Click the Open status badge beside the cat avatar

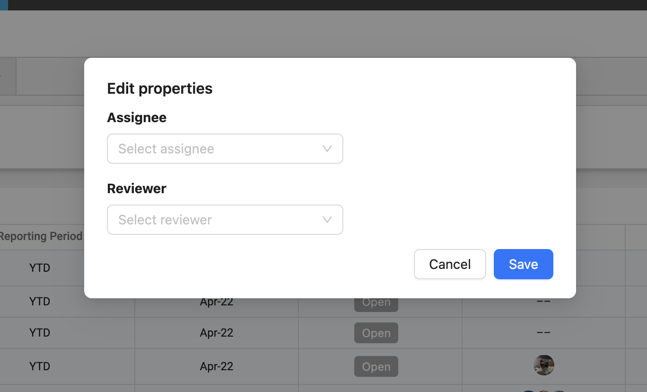[376, 366]
